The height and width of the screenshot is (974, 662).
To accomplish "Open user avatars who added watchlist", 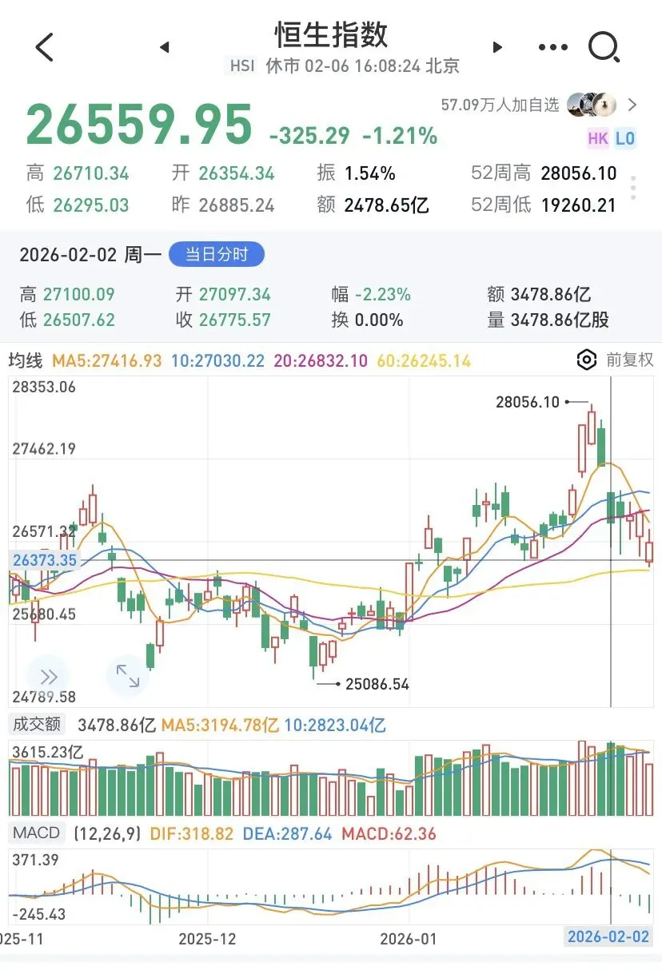I will point(592,105).
